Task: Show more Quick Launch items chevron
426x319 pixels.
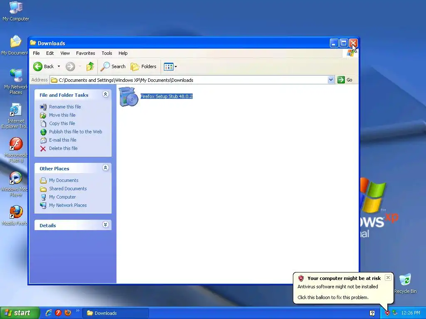Action: [x=77, y=311]
